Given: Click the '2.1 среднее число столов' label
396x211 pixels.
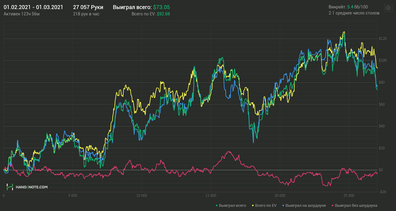Looking at the screenshot, I should click(354, 13).
